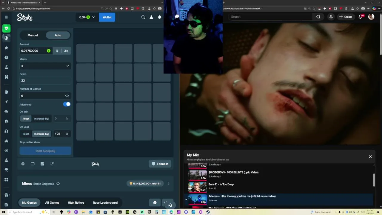Close the My Mix playlist panel
Image resolution: width=382 pixels, height=215 pixels.
370,156
